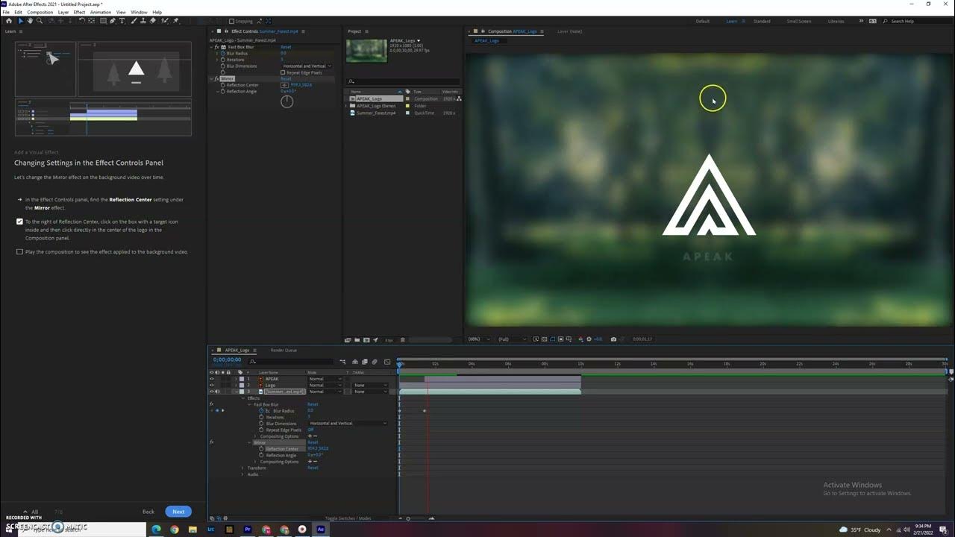
Task: Mute audio on the Summer_Forest.mp4 layer
Action: click(217, 391)
